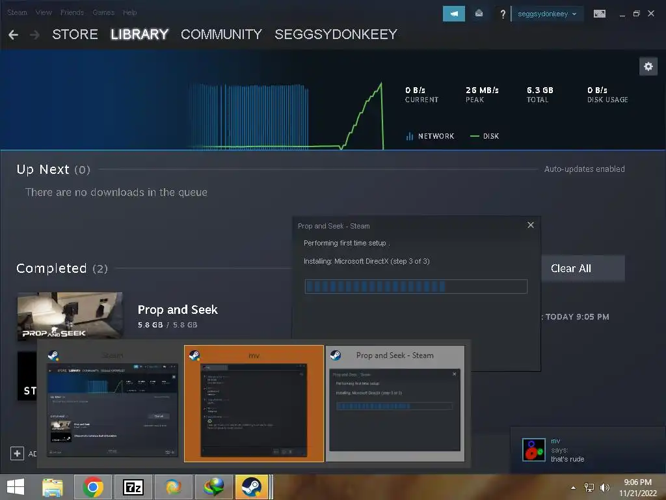The image size is (666, 500).
Task: Open the SEGGSYDONKEEY profile tab
Action: pyautogui.click(x=336, y=35)
